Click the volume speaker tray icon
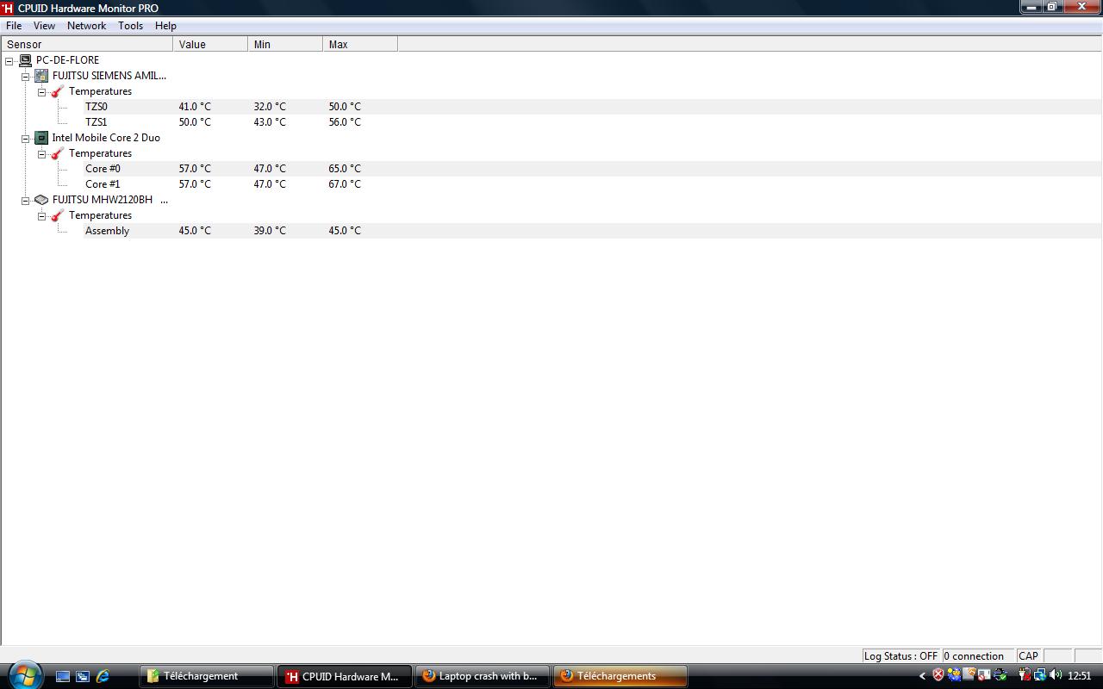 point(1056,675)
